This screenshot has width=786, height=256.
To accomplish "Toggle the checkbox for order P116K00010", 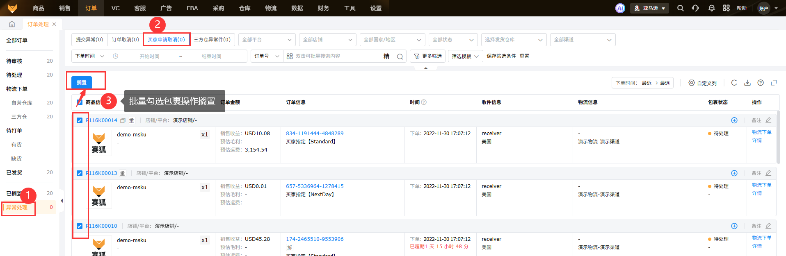I will tap(80, 226).
